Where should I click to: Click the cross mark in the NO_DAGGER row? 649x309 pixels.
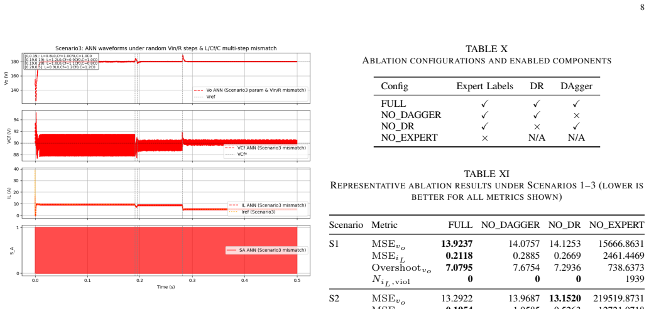coord(577,116)
